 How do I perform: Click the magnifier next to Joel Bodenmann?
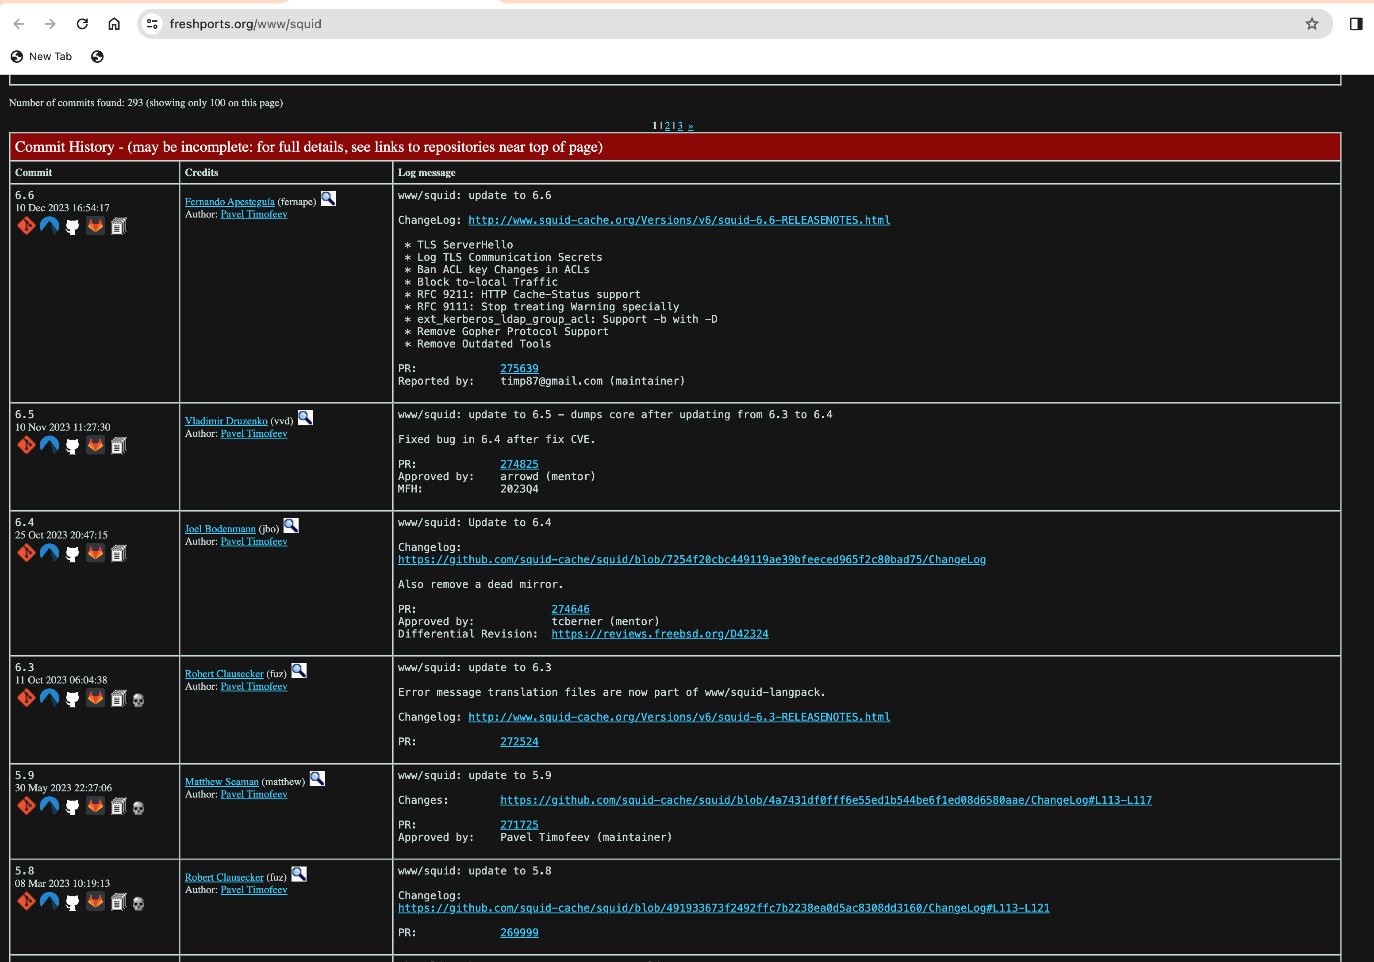tap(291, 526)
